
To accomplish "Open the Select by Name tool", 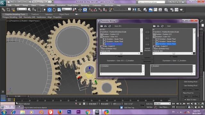I will 34,10.
